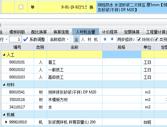This screenshot has height=127, width=167.
Task: Expand the 990610010 machine row
Action: point(6,122)
